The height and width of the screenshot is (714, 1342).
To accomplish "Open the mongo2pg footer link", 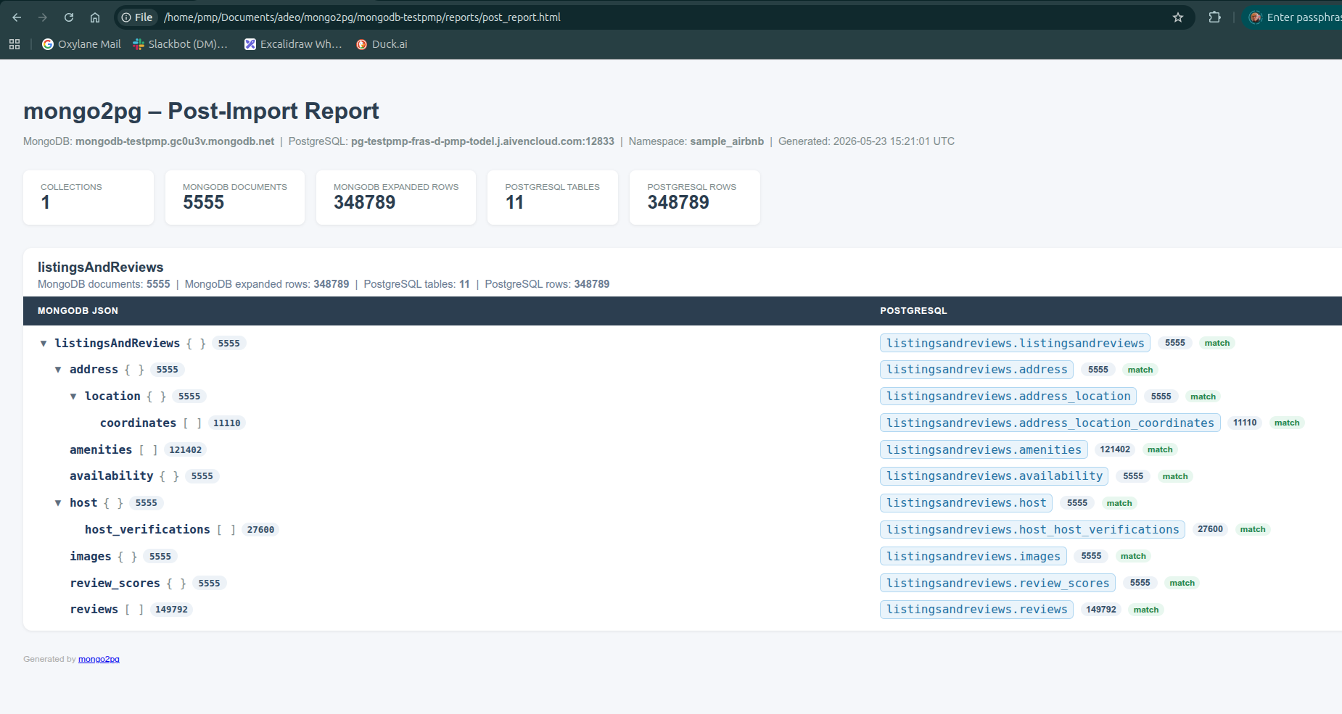I will [99, 659].
